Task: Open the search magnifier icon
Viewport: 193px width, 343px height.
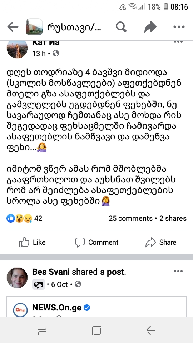Action: (121, 27)
